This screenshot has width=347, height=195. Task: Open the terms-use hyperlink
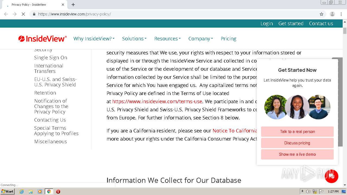point(157,102)
